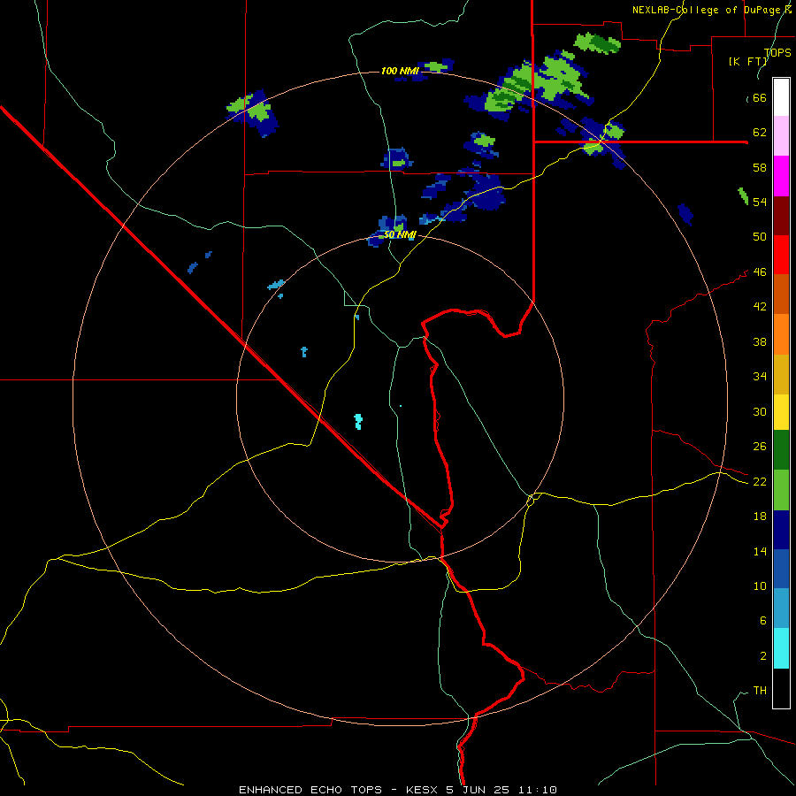
Task: Click the 30 legend value
Action: [760, 411]
